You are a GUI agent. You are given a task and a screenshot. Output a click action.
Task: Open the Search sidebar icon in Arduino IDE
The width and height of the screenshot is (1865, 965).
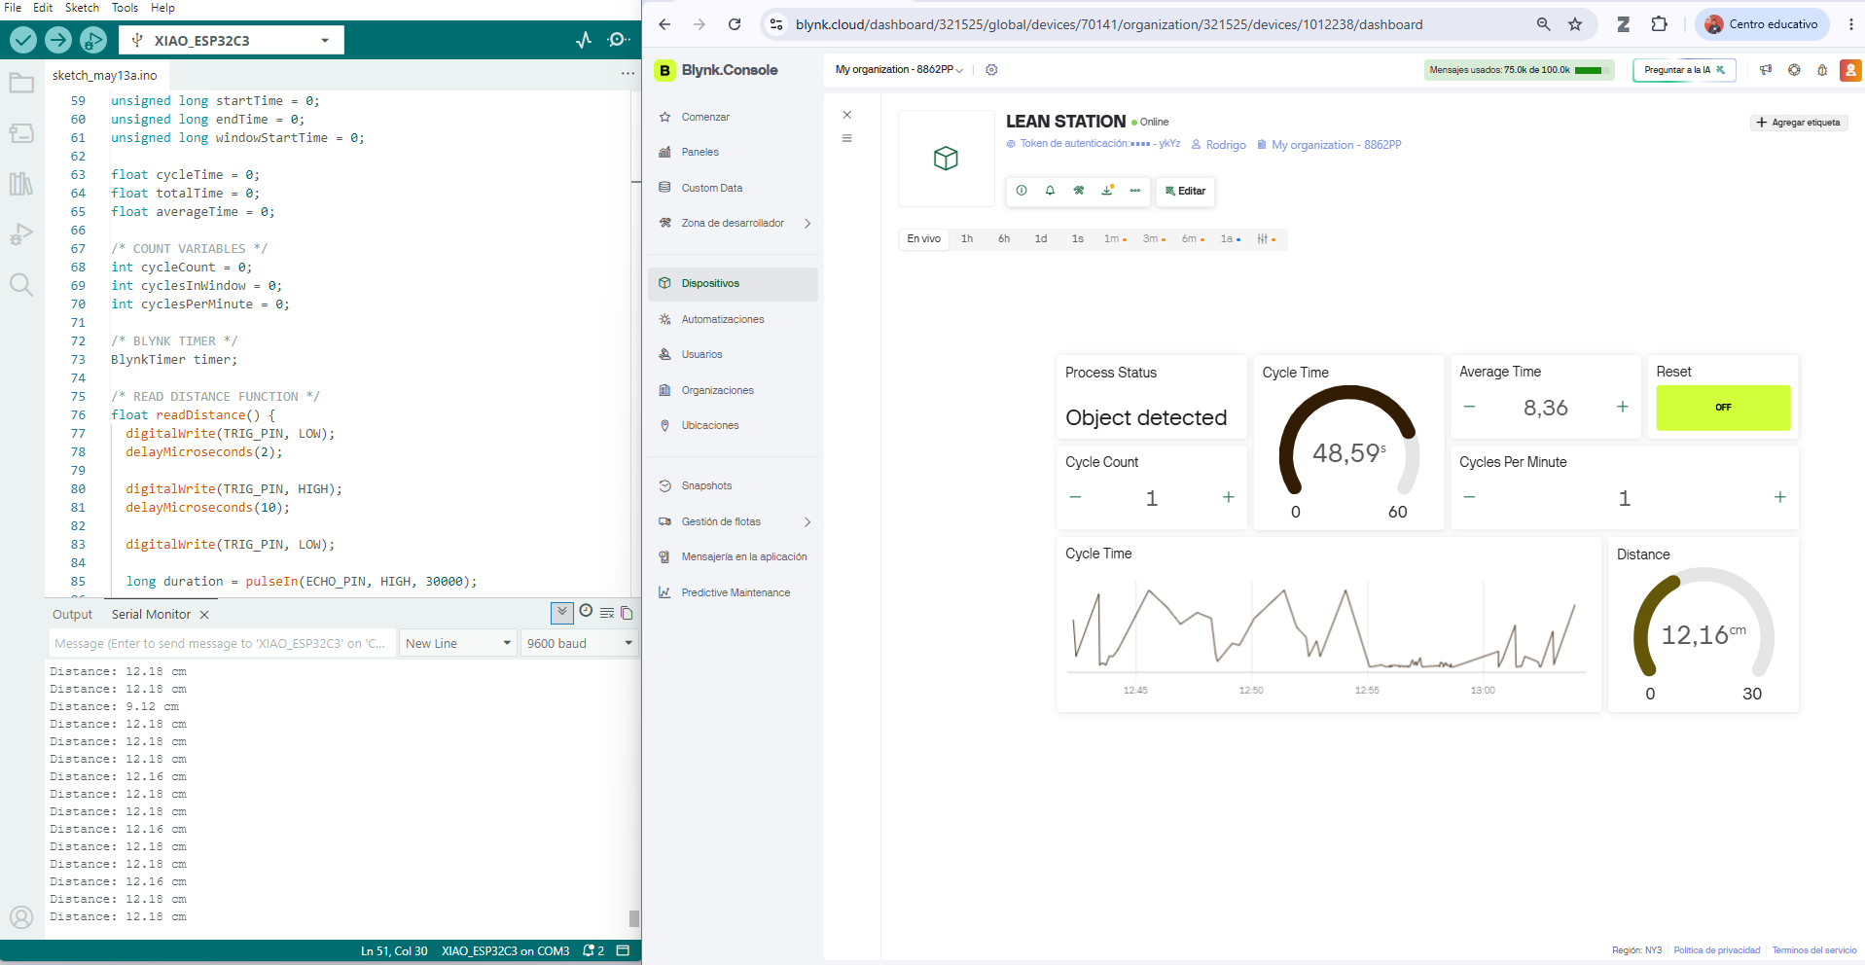(21, 284)
